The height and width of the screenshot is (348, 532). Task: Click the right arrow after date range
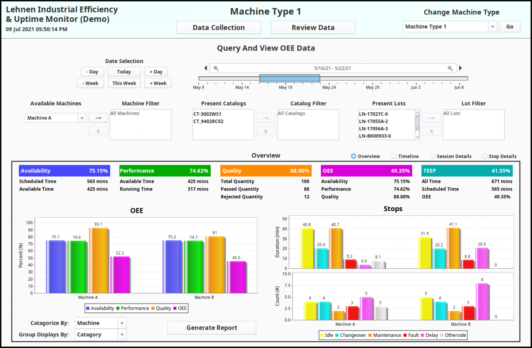(460, 68)
